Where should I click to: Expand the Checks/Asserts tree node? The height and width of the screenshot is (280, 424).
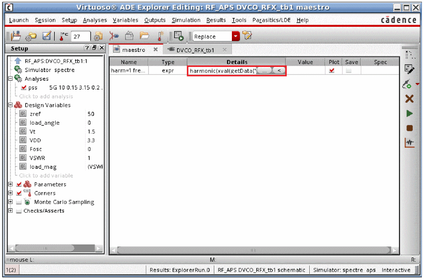(x=10, y=211)
